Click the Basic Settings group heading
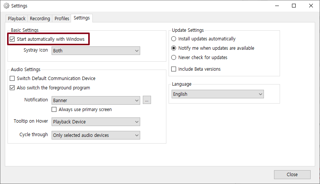This screenshot has width=320, height=184. click(x=25, y=30)
